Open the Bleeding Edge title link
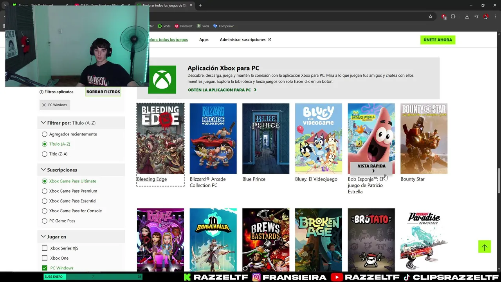The width and height of the screenshot is (501, 282). [152, 179]
